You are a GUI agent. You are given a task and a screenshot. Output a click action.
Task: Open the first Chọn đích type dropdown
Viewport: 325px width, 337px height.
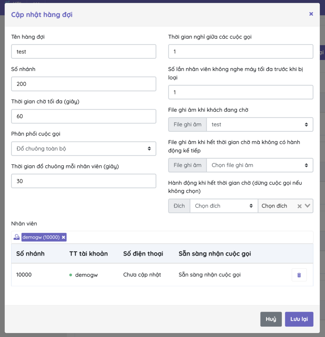(224, 206)
